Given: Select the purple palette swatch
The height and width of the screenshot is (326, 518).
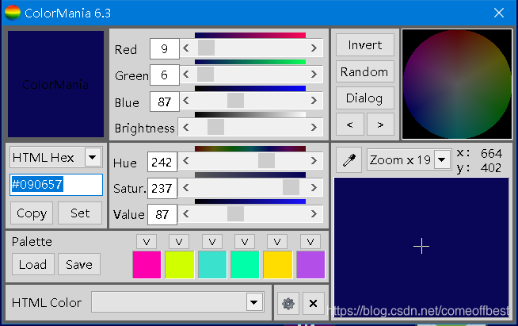Looking at the screenshot, I should (x=310, y=264).
